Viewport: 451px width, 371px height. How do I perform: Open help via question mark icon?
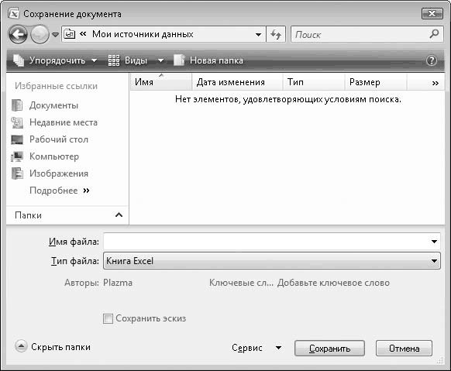coord(432,60)
